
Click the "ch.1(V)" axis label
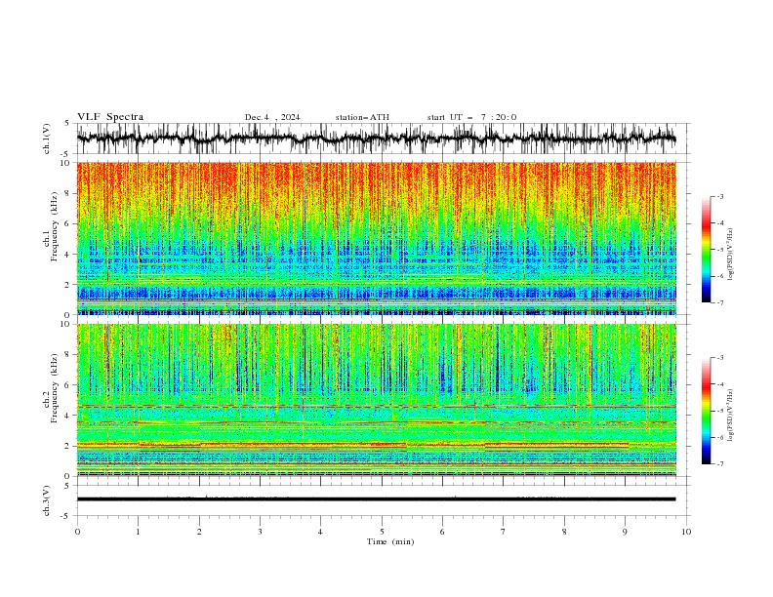tap(47, 139)
